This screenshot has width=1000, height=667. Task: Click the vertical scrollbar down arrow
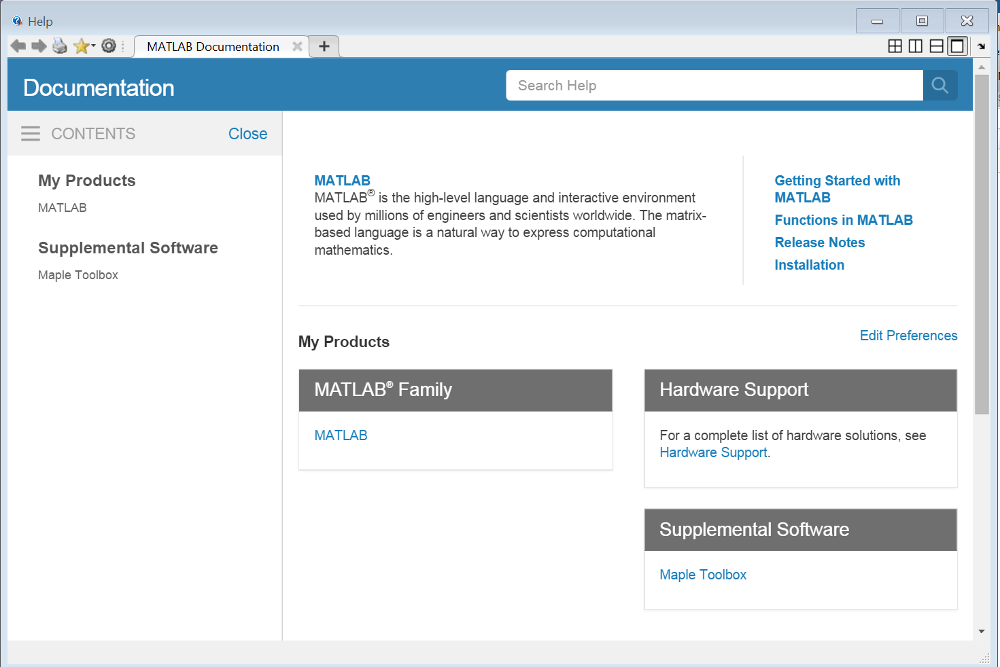[x=981, y=631]
